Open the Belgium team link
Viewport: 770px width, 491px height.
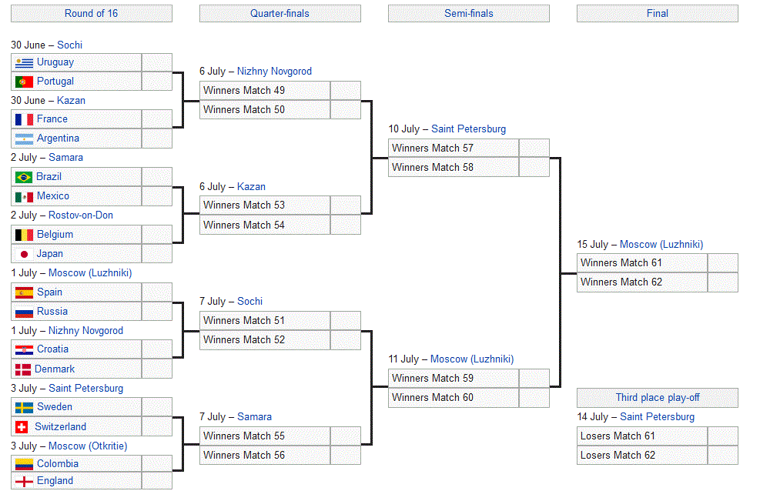click(x=55, y=235)
